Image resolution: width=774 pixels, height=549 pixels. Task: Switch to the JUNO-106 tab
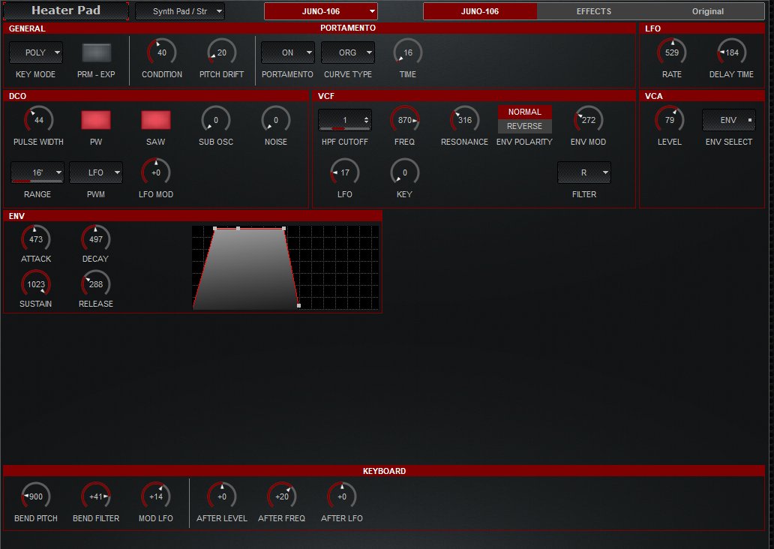(x=480, y=11)
